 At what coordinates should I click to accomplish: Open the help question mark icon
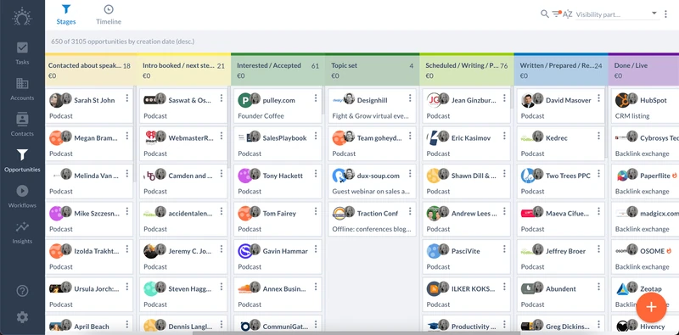point(22,291)
